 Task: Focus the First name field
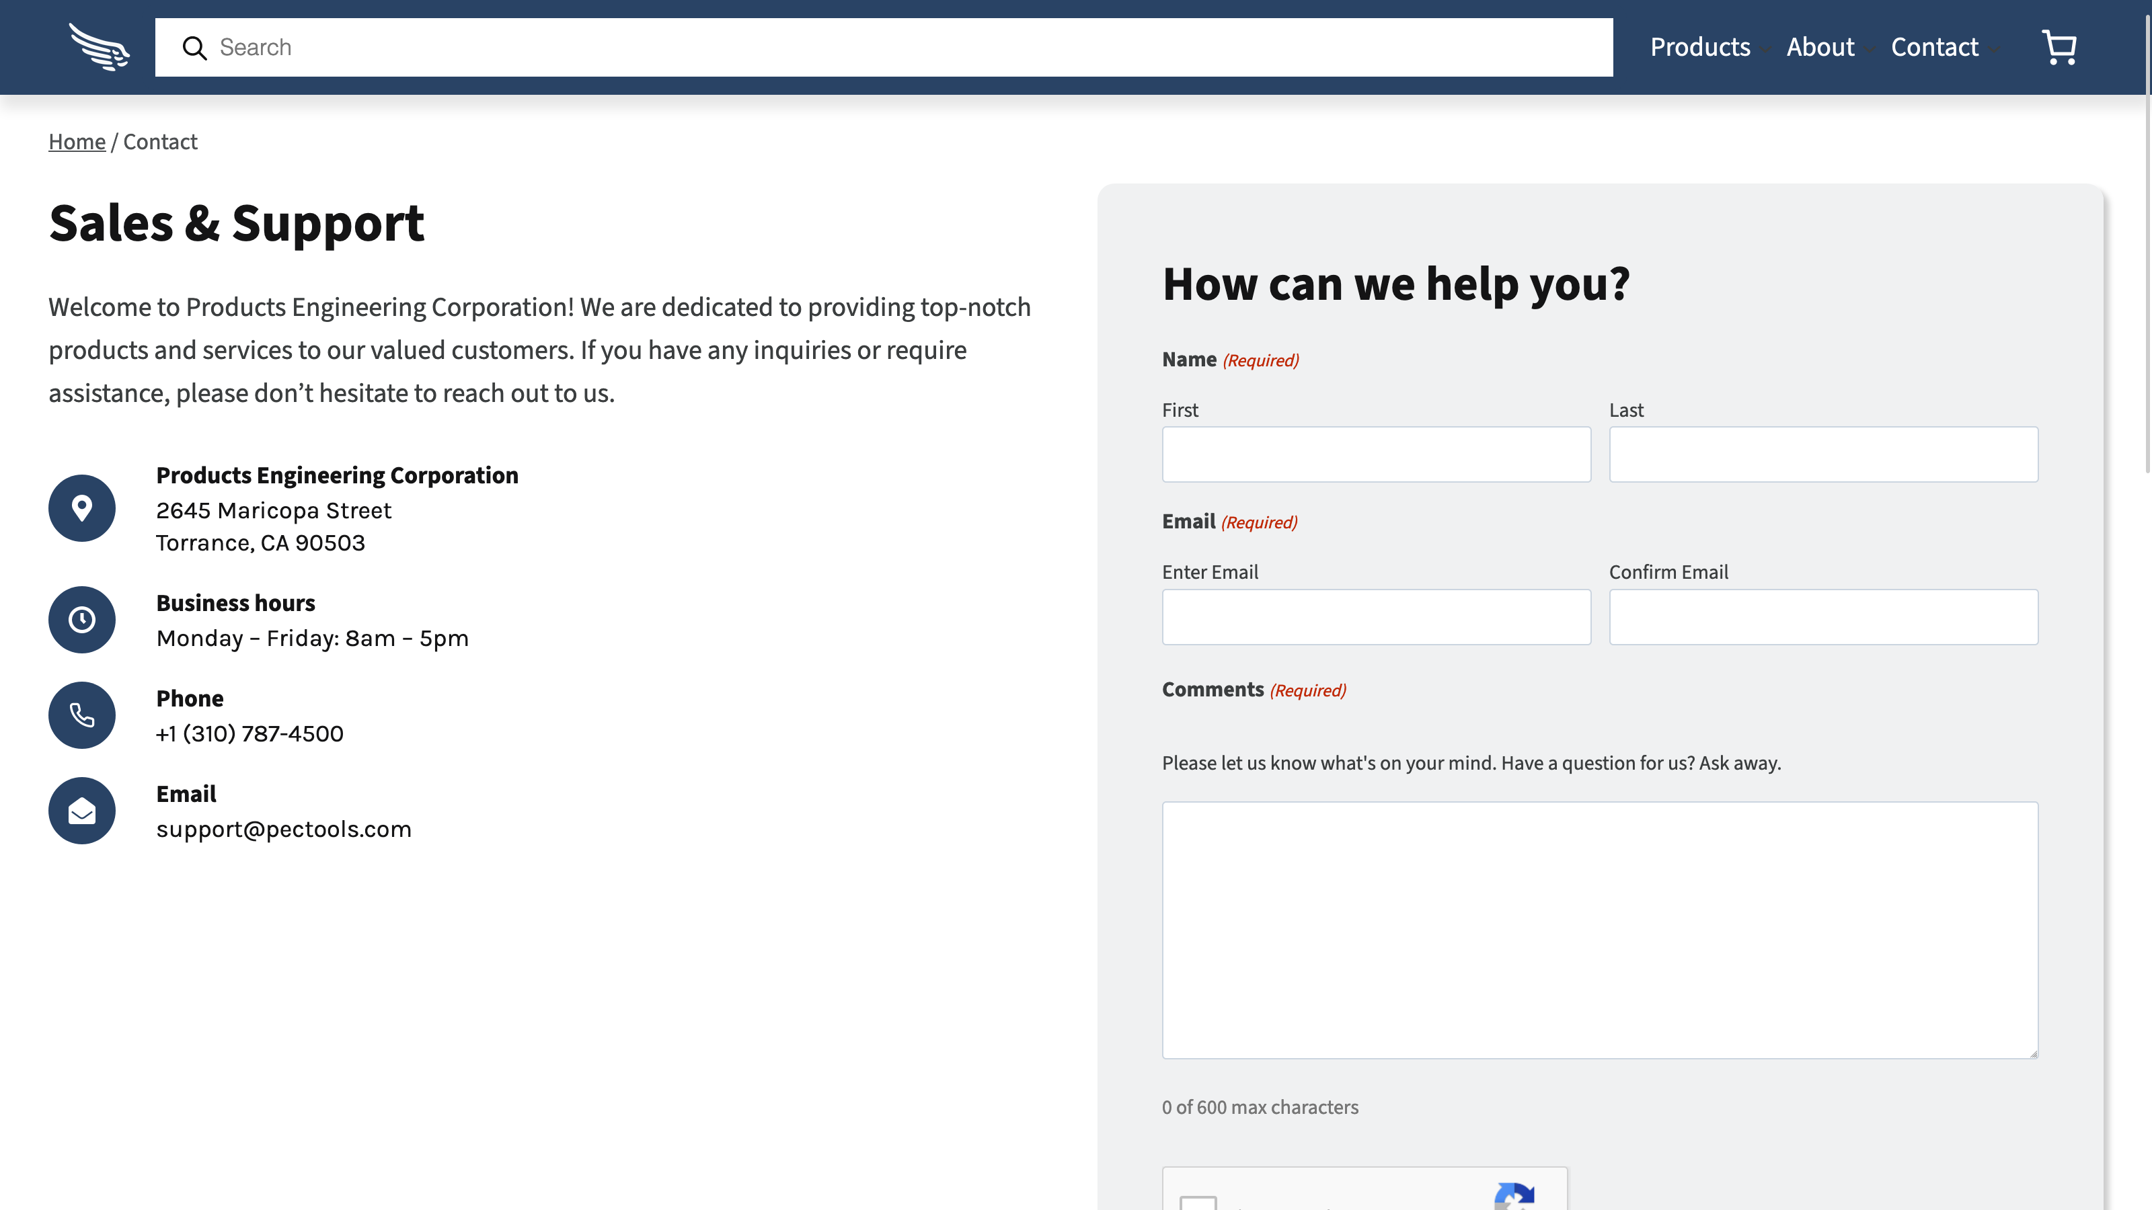click(x=1376, y=454)
